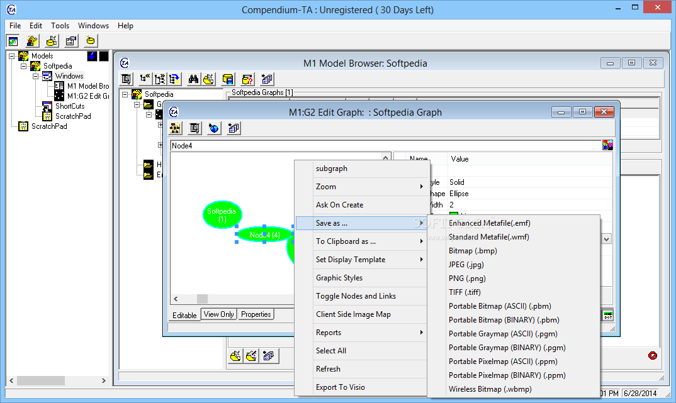The height and width of the screenshot is (403, 676).
Task: Select M1 Model Browser item in left tree
Action: point(88,86)
